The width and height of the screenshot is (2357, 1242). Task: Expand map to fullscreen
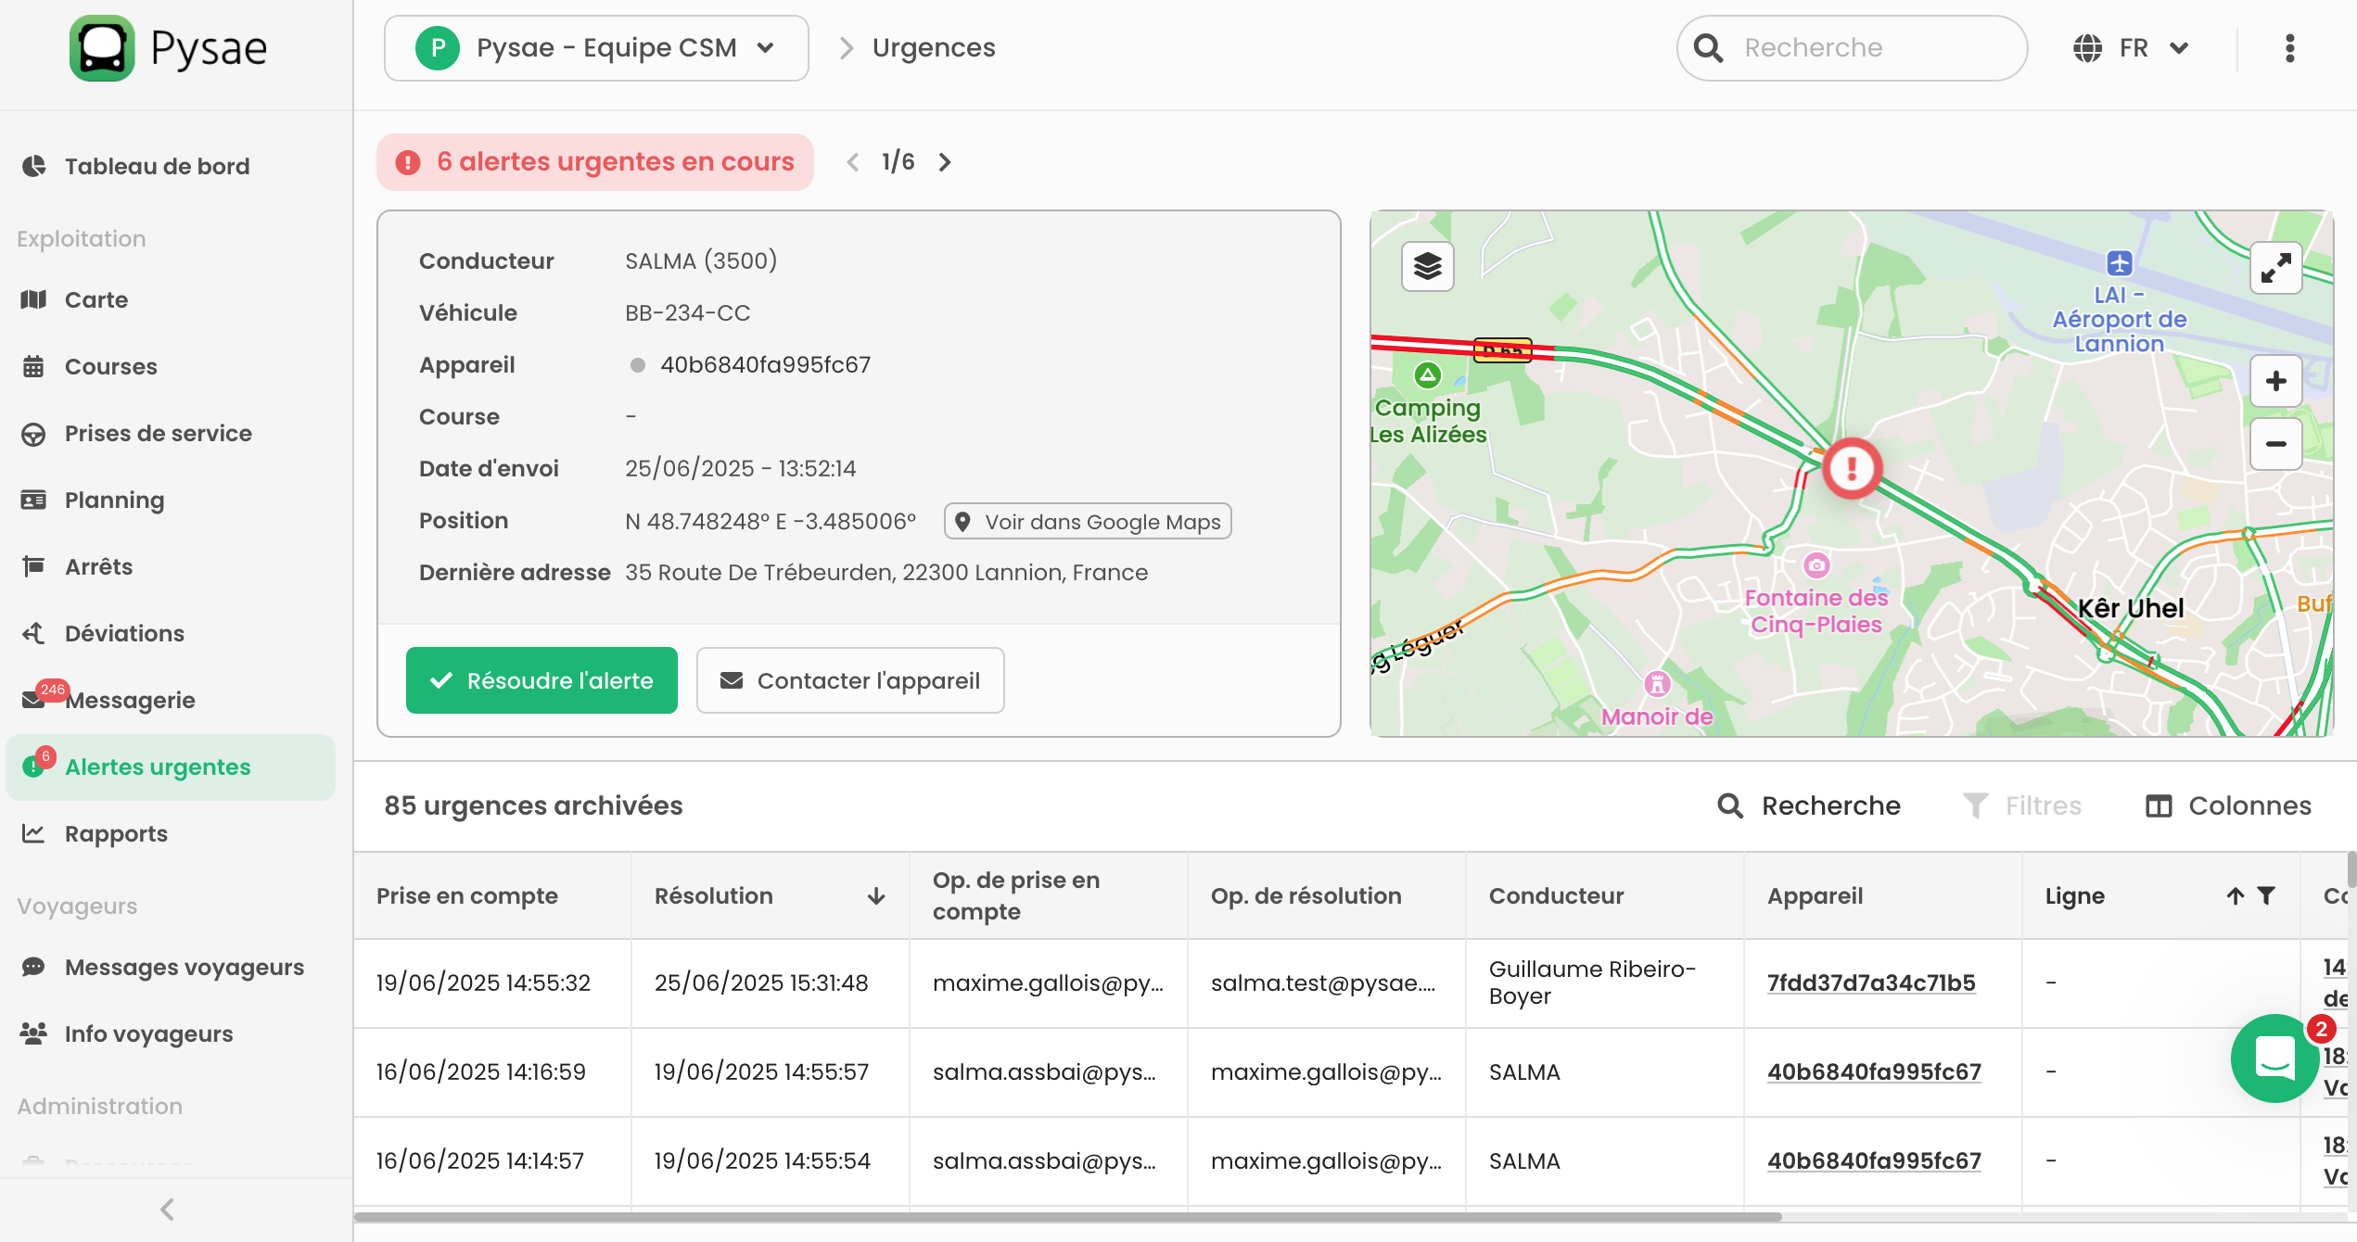2275,269
